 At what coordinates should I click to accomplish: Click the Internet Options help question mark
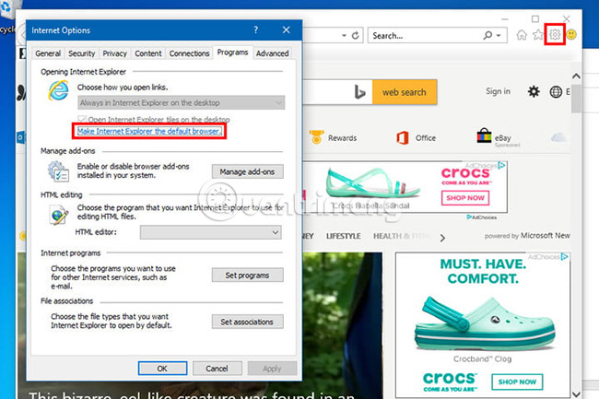point(255,30)
